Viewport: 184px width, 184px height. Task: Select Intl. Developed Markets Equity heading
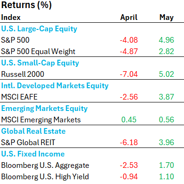coord(55,86)
